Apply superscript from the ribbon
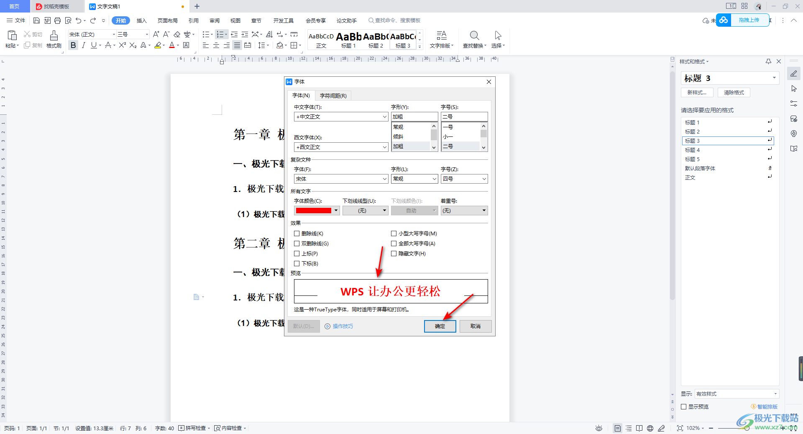This screenshot has width=803, height=434. (x=122, y=45)
